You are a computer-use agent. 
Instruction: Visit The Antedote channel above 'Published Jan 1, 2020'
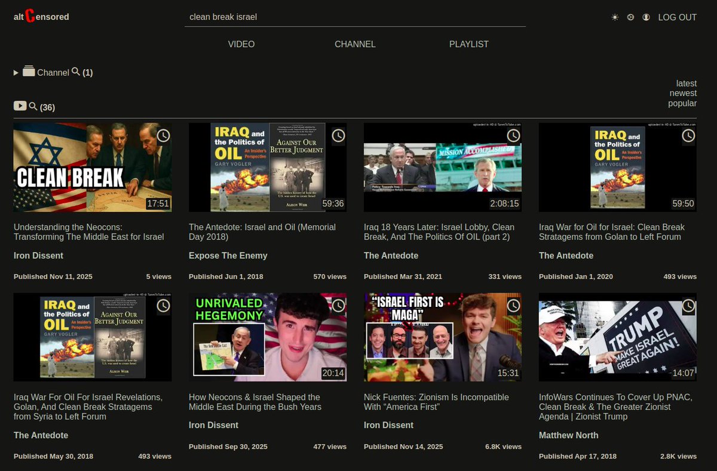[566, 255]
